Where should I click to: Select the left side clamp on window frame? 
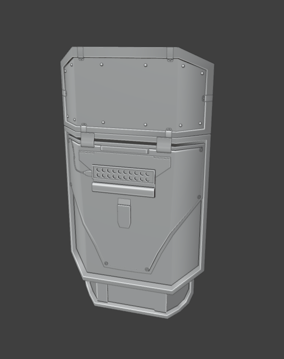(64, 93)
